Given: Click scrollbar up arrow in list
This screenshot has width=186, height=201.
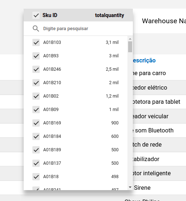Looking at the screenshot, I should [x=130, y=39].
